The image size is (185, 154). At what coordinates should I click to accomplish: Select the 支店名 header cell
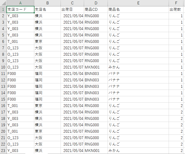click(x=47, y=9)
